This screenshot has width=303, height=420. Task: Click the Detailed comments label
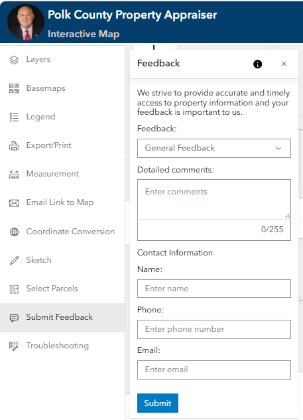(176, 170)
